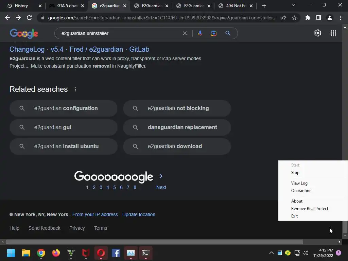This screenshot has height=261, width=348.
Task: Click the Next results link
Action: [161, 187]
